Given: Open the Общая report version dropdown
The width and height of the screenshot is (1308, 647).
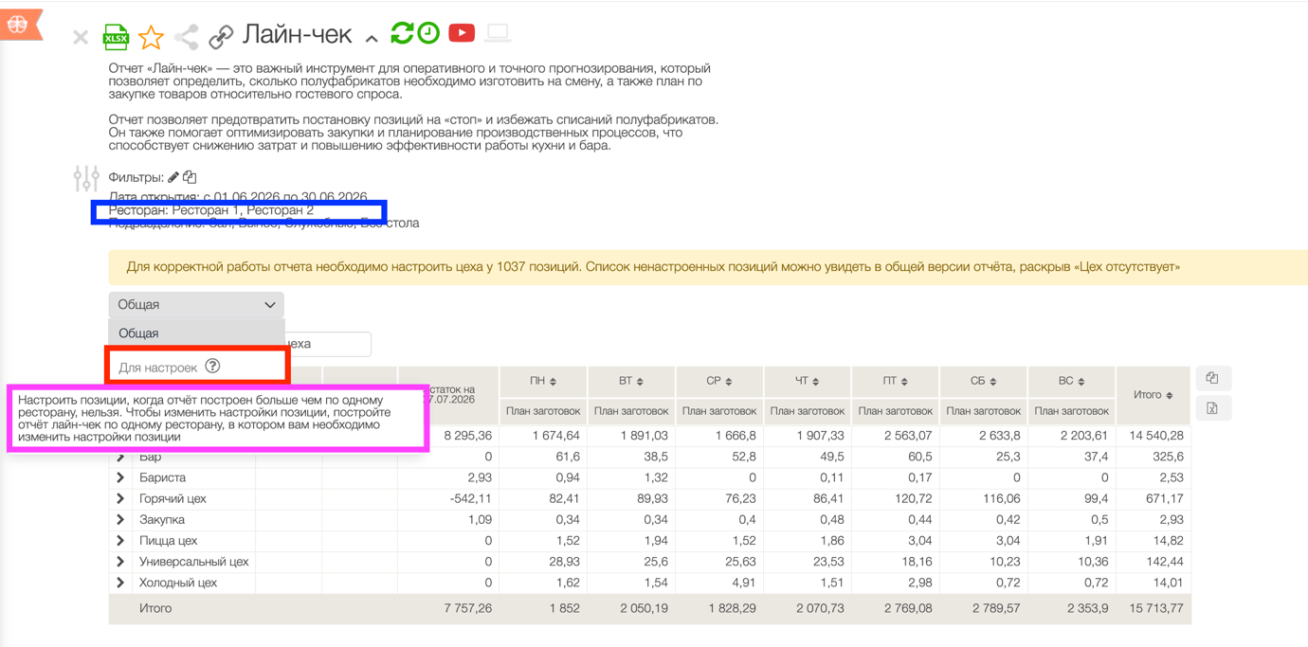Looking at the screenshot, I should pos(196,305).
